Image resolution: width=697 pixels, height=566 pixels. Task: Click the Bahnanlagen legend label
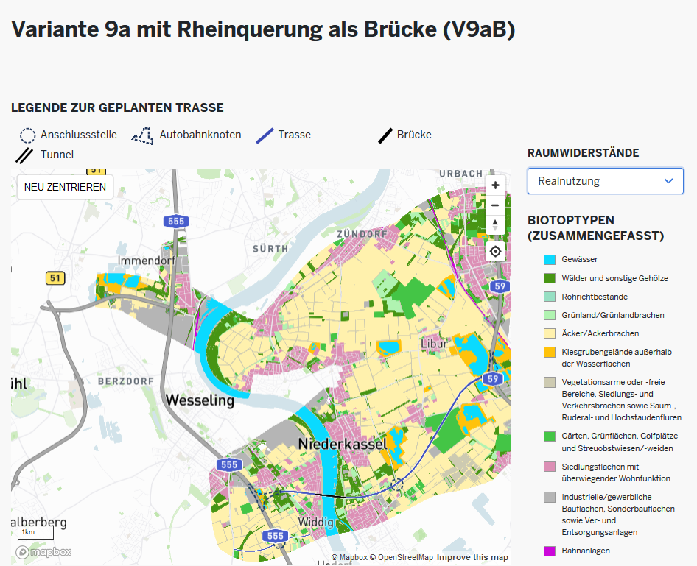pyautogui.click(x=586, y=551)
